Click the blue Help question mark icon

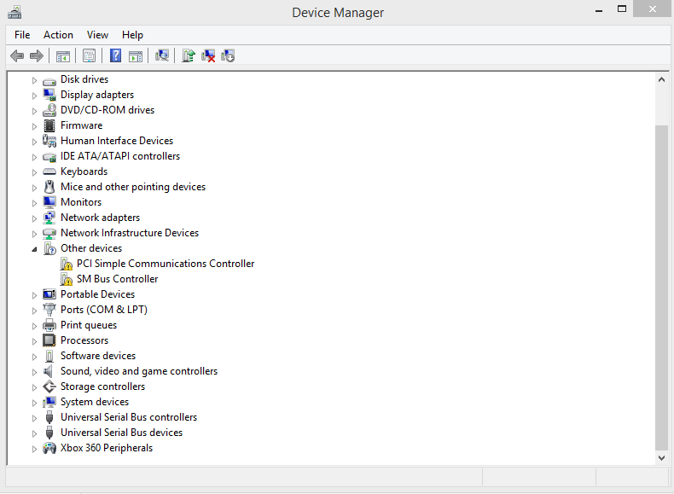pyautogui.click(x=116, y=56)
